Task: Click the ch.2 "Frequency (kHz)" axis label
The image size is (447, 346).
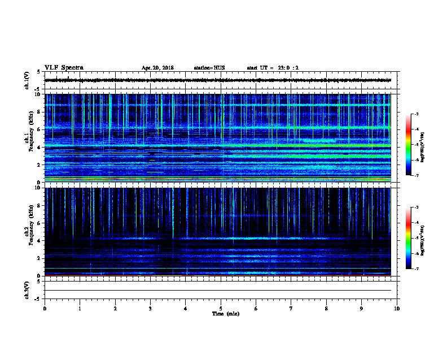Action: tap(32, 225)
